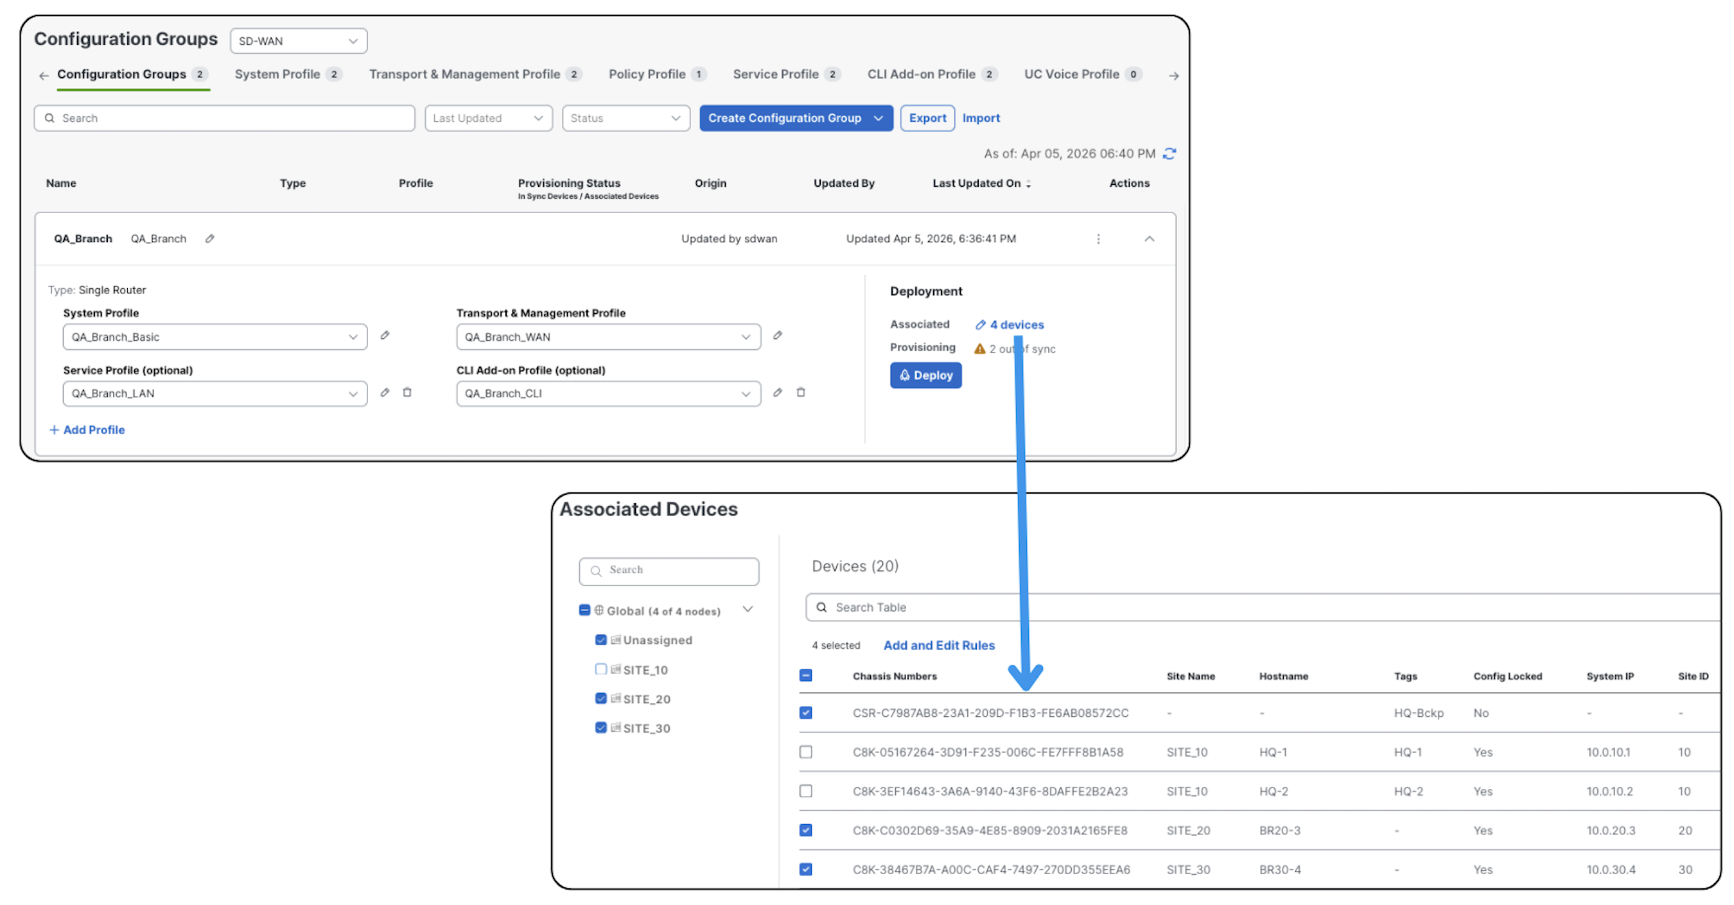Edit the QA_Branch_WAN transport profile
This screenshot has width=1734, height=905.
778,335
